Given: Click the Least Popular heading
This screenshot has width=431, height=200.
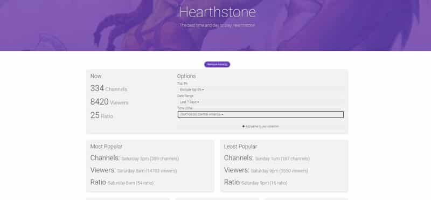Looking at the screenshot, I should [x=240, y=147].
